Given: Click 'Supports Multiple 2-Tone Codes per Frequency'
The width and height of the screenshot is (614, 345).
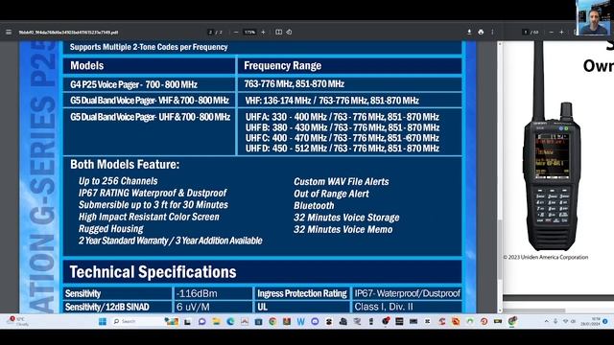Looking at the screenshot, I should click(x=149, y=47).
